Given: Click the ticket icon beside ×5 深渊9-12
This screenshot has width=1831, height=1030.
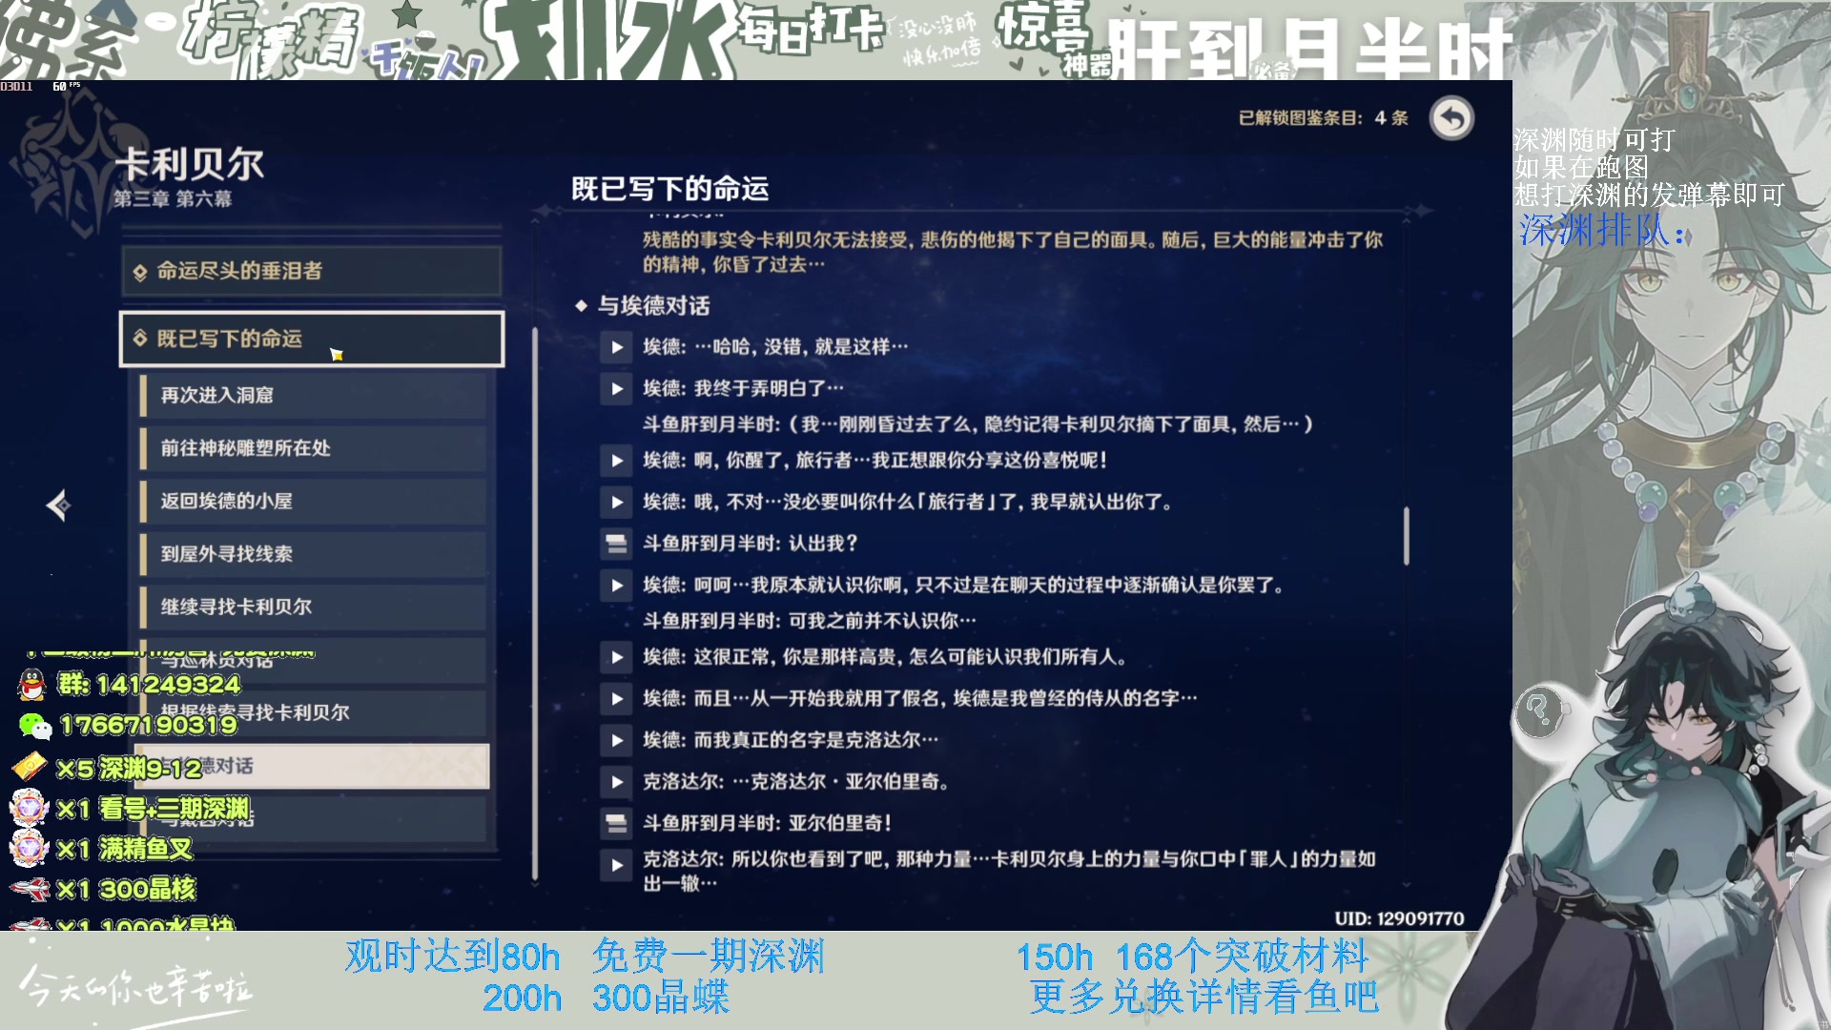Looking at the screenshot, I should 30,767.
